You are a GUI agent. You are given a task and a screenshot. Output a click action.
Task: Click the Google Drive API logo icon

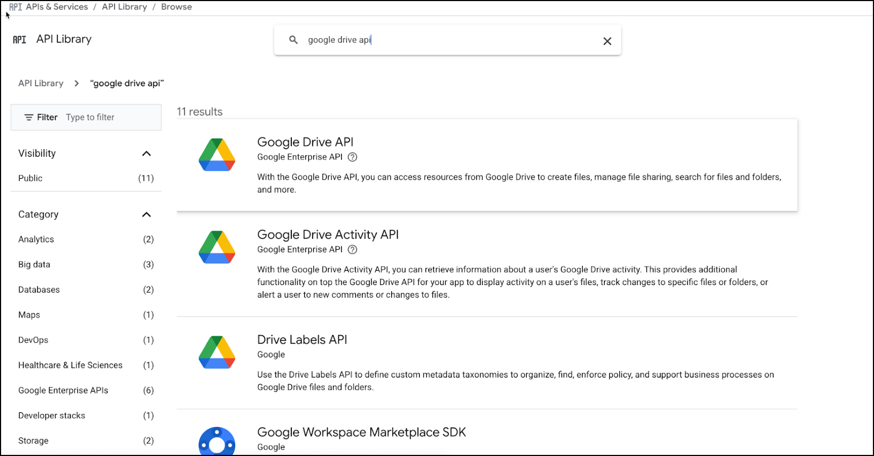pyautogui.click(x=217, y=155)
